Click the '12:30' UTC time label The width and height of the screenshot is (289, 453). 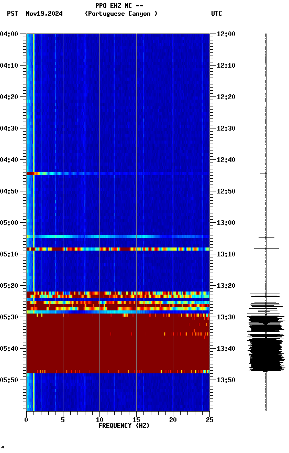pos(226,128)
